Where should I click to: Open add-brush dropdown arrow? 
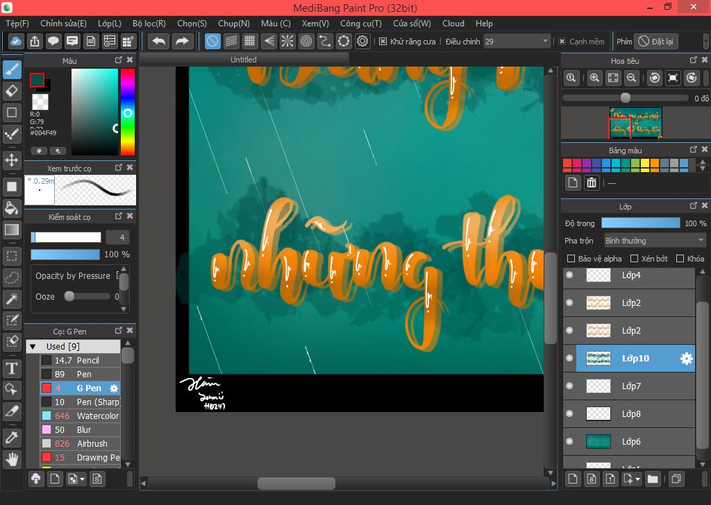(x=82, y=479)
